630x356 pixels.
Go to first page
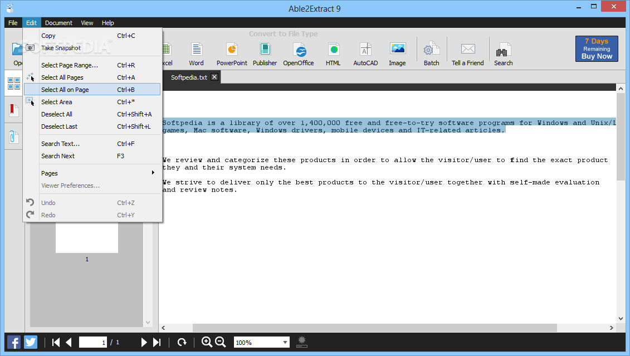point(56,342)
